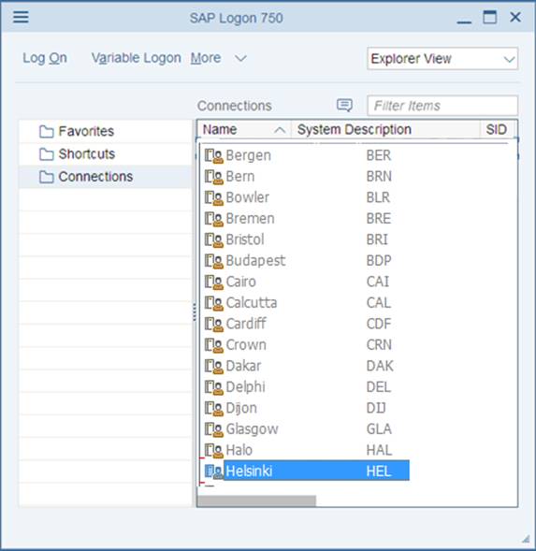Select Connections in the folder tree

95,177
